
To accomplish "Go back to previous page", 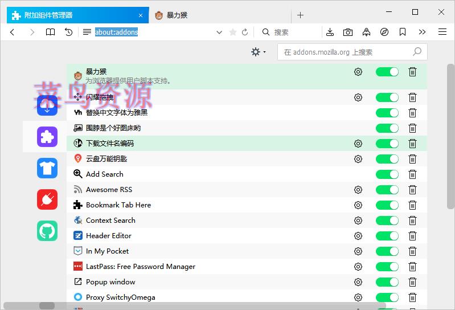I will tap(12, 32).
